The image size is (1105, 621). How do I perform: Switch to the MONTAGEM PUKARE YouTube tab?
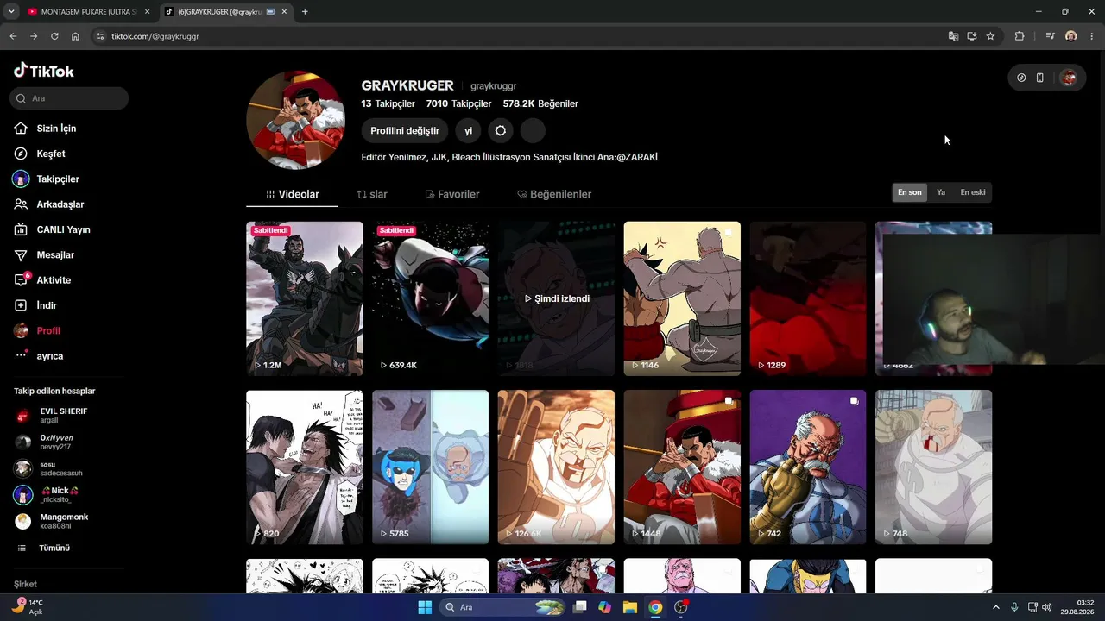88,12
